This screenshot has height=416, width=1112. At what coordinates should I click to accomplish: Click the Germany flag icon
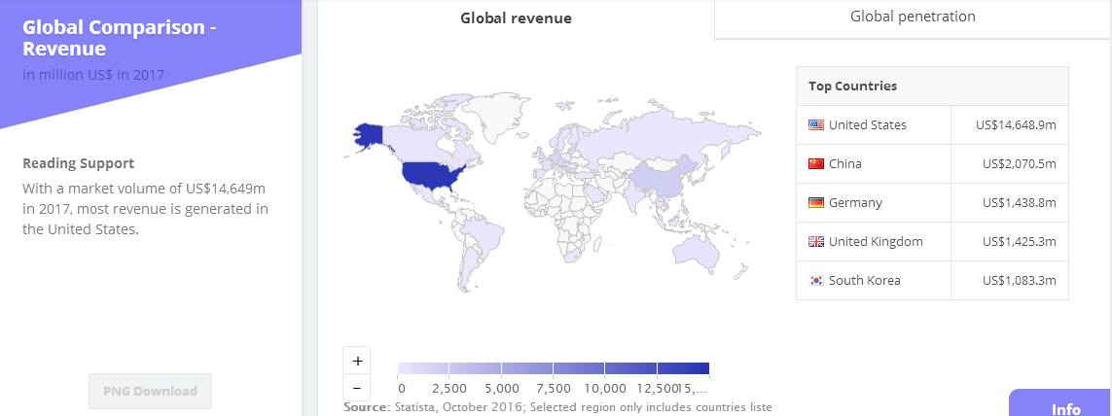click(815, 203)
